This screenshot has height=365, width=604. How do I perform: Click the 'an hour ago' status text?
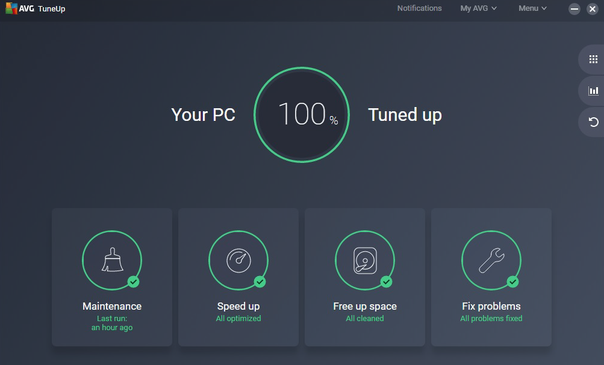pos(112,327)
